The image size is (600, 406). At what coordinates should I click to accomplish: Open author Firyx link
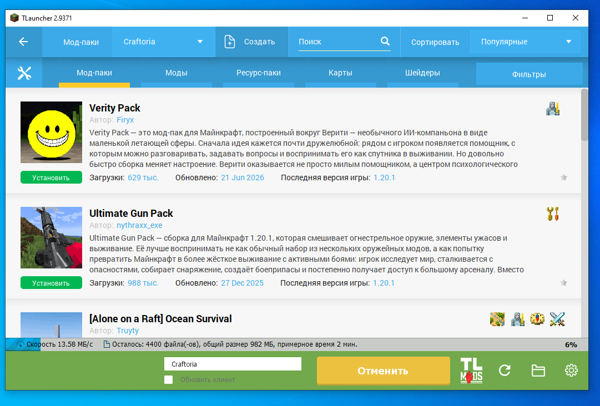(x=125, y=120)
